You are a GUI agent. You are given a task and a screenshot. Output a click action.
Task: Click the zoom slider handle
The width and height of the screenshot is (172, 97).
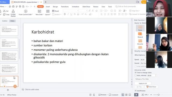pyautogui.click(x=159, y=95)
